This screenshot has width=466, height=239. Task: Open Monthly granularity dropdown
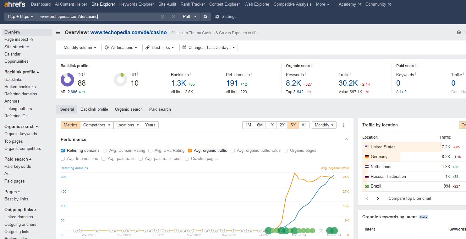pyautogui.click(x=324, y=125)
